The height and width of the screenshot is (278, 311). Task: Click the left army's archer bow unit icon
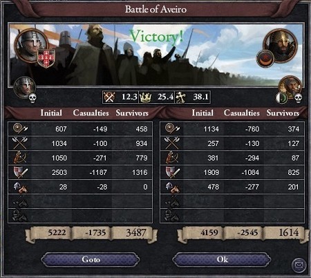click(x=19, y=158)
